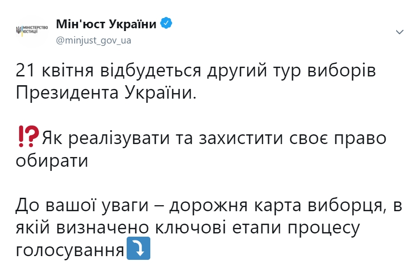Click the phrase "захистити своє право"
Viewport: 418px width, 264px height.
[x=293, y=138]
